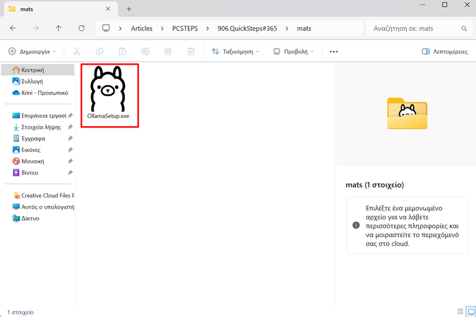Open the Προβολή view dropdown
The image size is (476, 317).
coord(294,51)
